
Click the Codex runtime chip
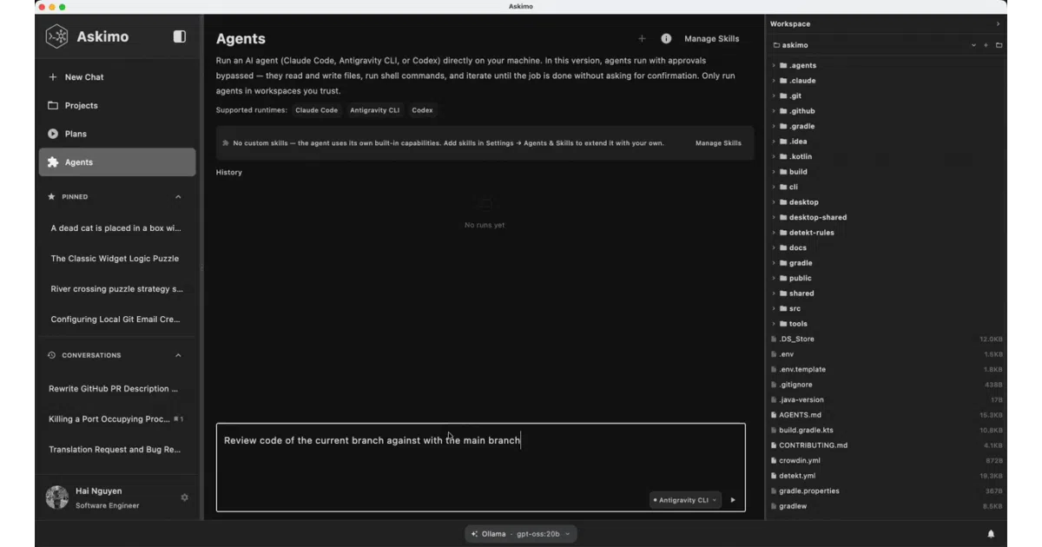click(x=422, y=110)
